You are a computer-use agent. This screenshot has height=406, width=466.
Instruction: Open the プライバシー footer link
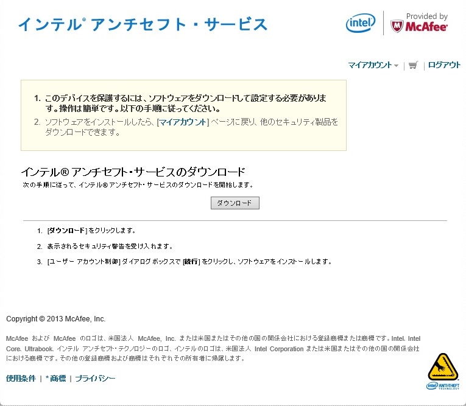tap(95, 379)
